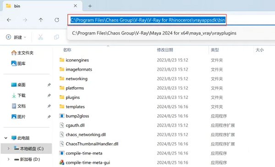275x167 pixels.
Task: Collapse the 此电脑 (This PC) tree node
Action: 6,138
